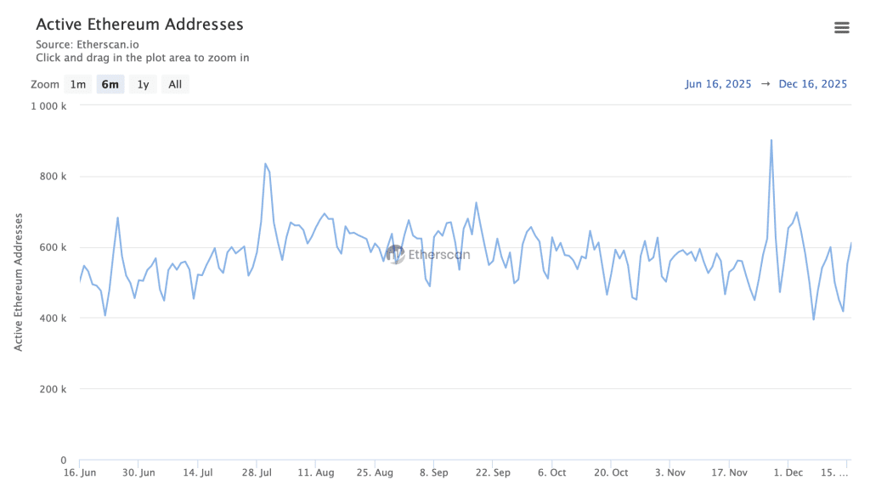Click the Etherscan watermark logo icon
This screenshot has height=497, width=870.
tap(395, 254)
